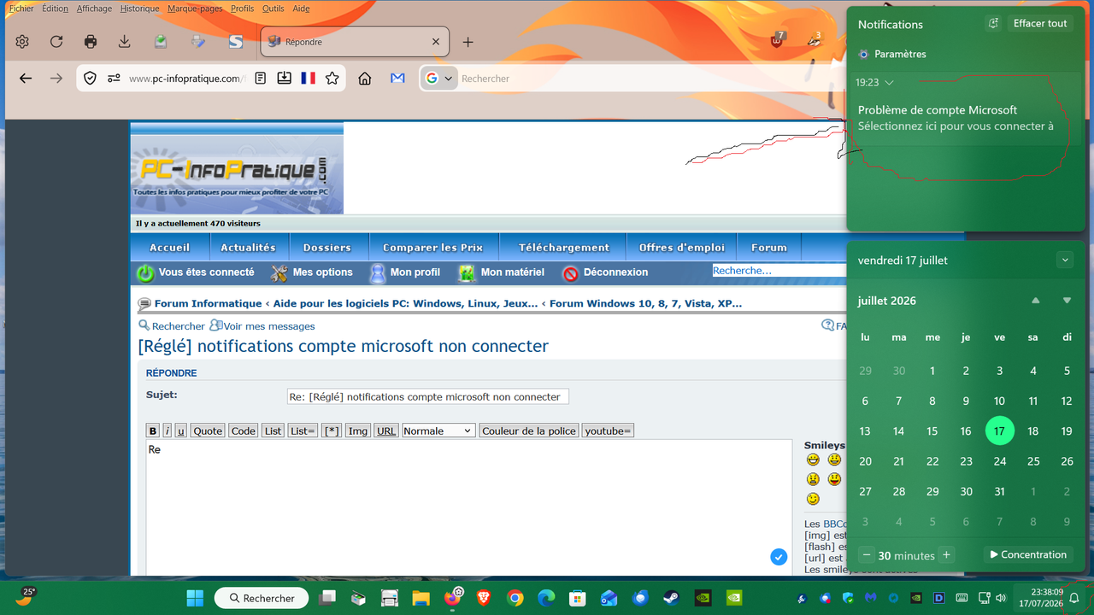Reload the page with the refresh icon
The image size is (1094, 615).
(x=56, y=42)
